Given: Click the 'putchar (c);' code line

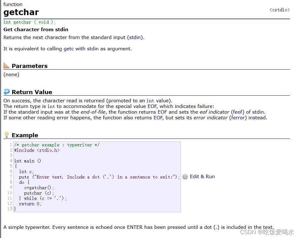Looking at the screenshot, I should 39,193.
